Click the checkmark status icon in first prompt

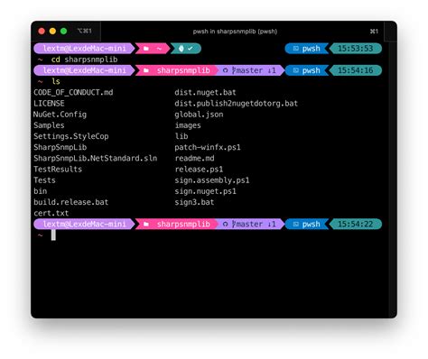pos(191,48)
